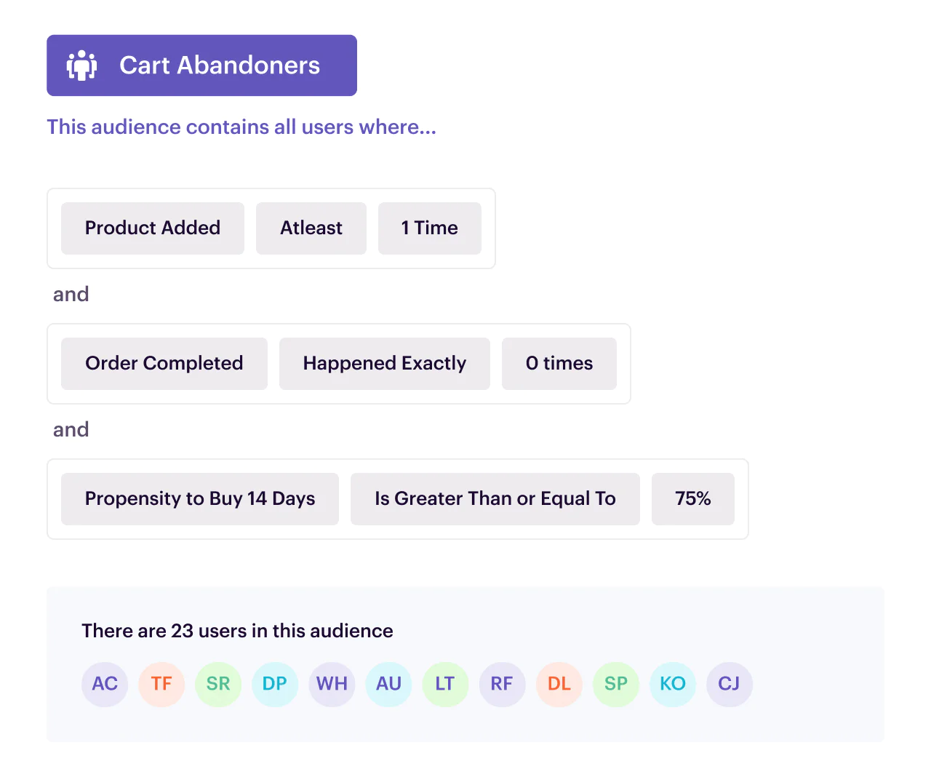The height and width of the screenshot is (777, 931).
Task: Click the 0 times value pill
Action: coord(559,363)
